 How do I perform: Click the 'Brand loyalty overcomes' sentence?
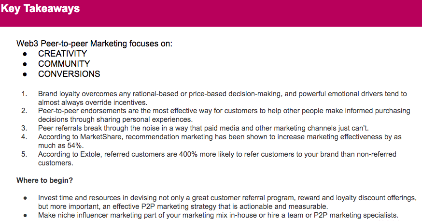tap(222, 98)
